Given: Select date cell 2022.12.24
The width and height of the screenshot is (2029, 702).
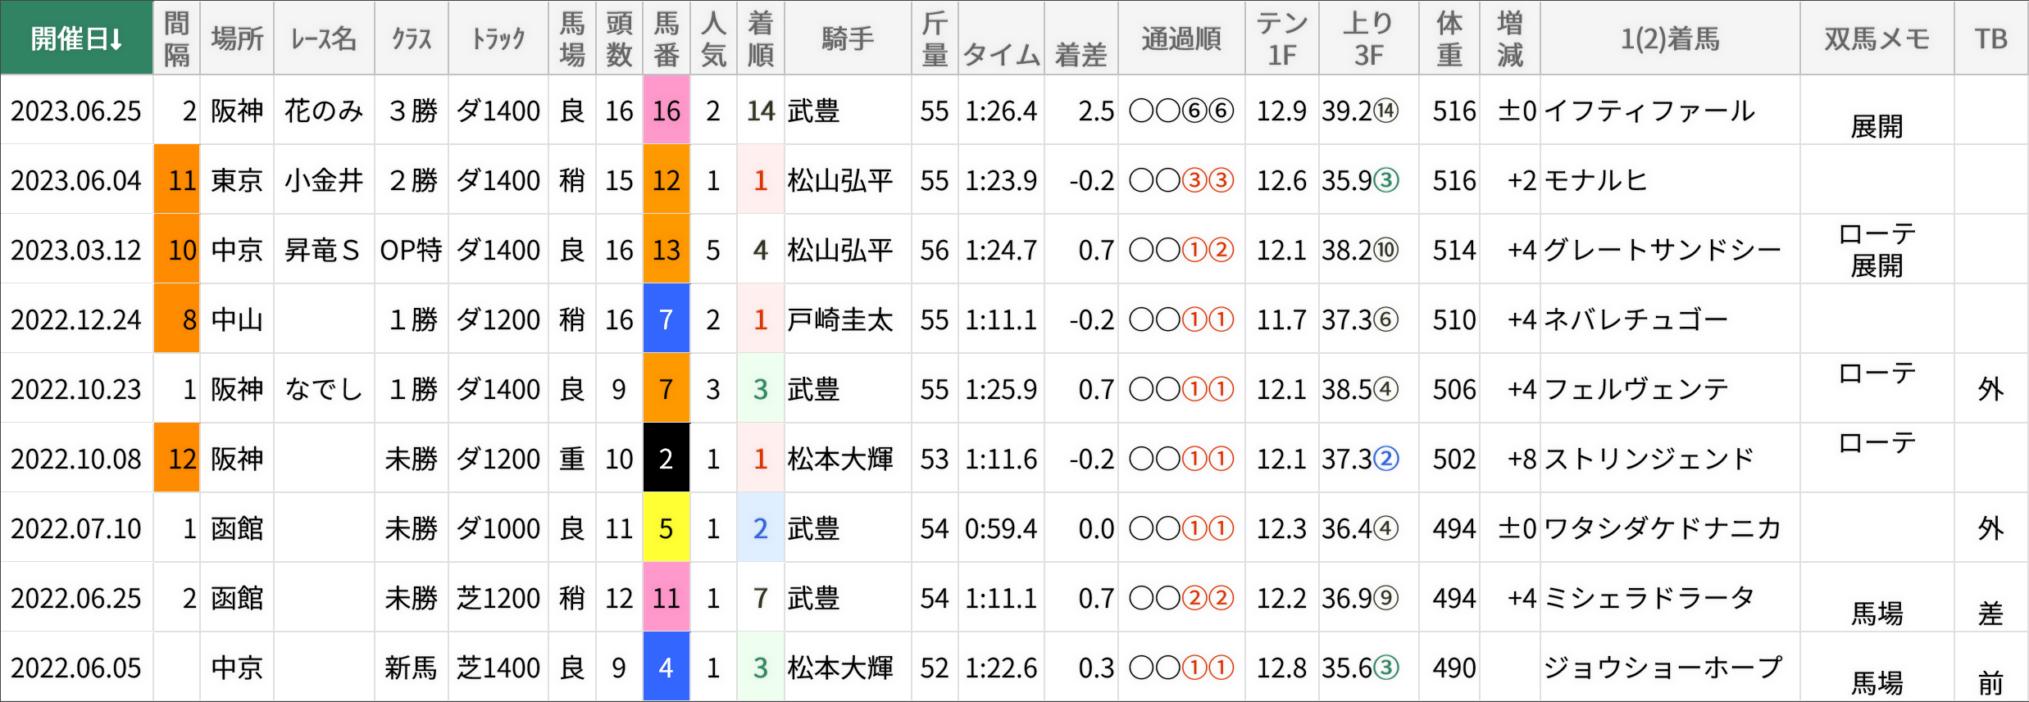Looking at the screenshot, I should (x=76, y=319).
